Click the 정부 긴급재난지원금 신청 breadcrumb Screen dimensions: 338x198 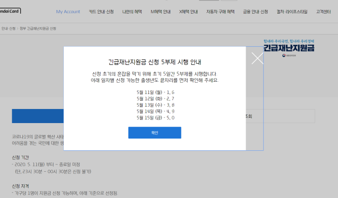point(38,29)
